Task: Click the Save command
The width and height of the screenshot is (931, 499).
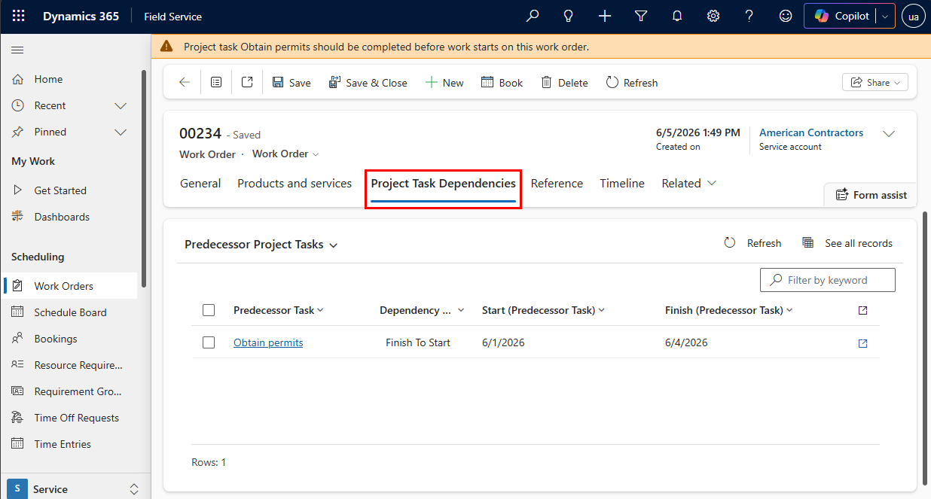Action: (292, 83)
